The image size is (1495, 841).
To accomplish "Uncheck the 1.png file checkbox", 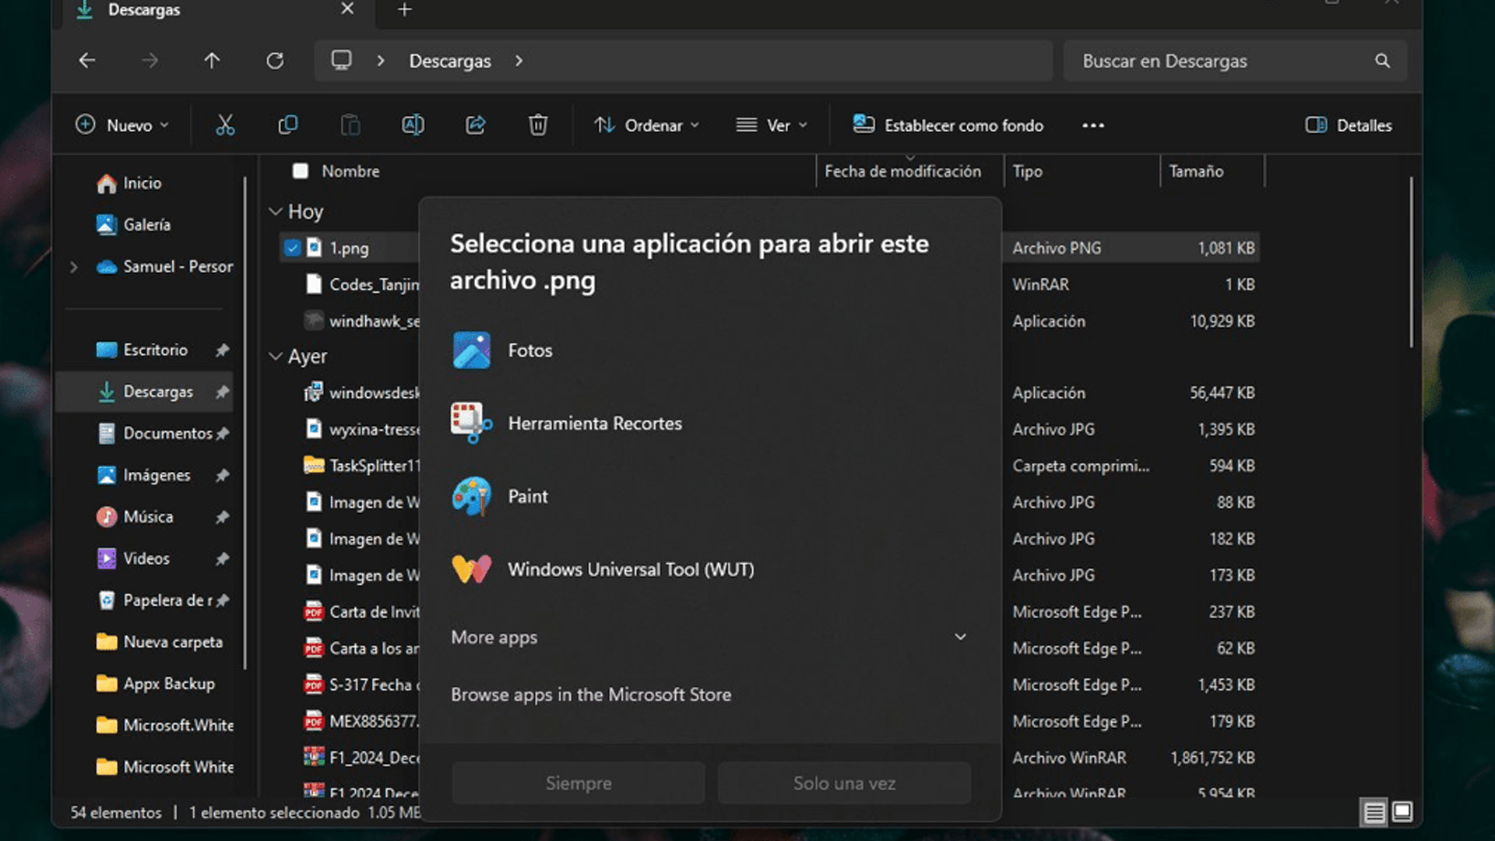I will tap(292, 248).
